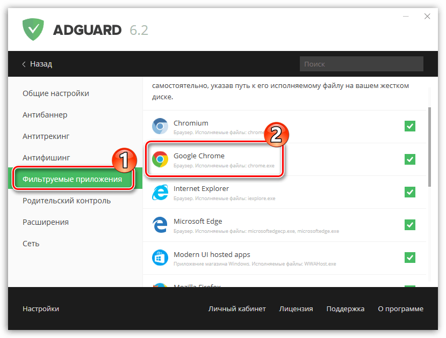Screen dimensions: 446x338
Task: Uncheck Modern UI hosted apps filtering
Action: click(x=410, y=258)
